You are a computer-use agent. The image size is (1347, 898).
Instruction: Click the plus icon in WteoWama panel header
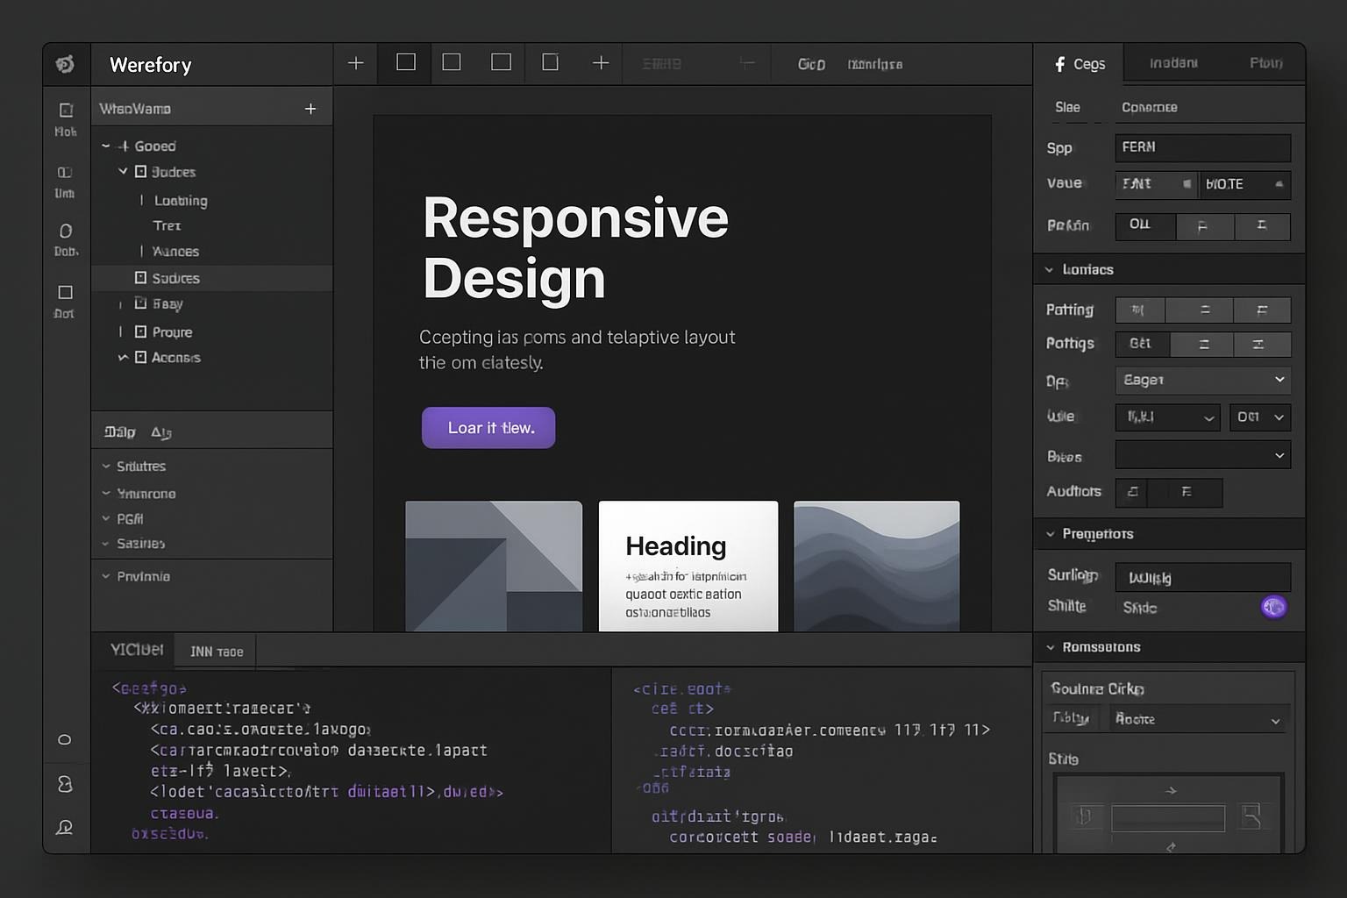click(x=310, y=109)
